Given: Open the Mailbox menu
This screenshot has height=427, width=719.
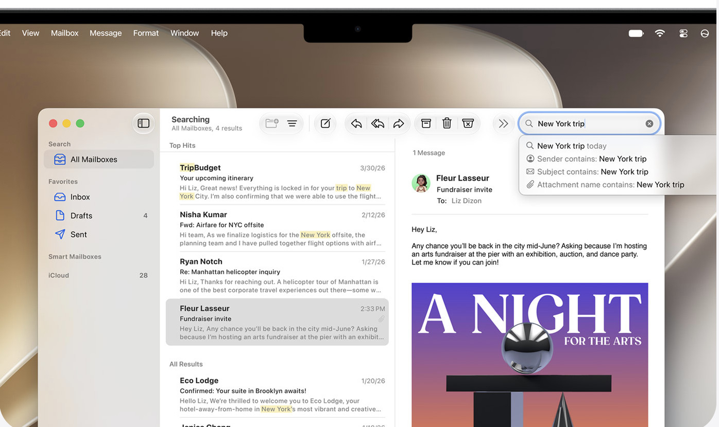Looking at the screenshot, I should coord(64,33).
